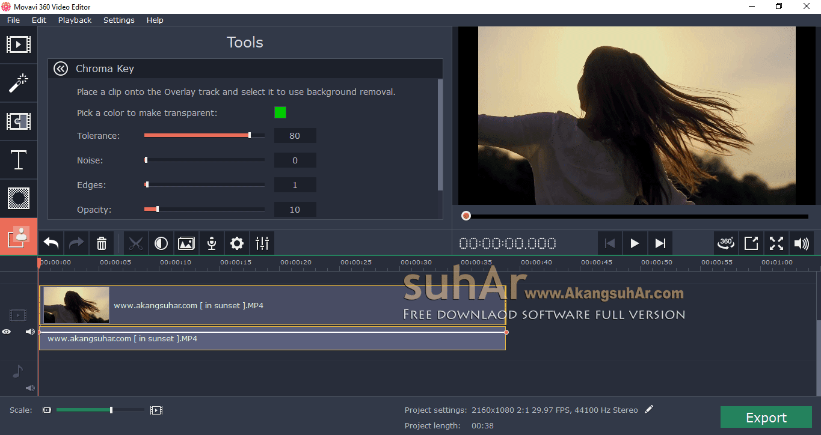
Task: Click the Tolerance value field showing 80
Action: click(295, 136)
